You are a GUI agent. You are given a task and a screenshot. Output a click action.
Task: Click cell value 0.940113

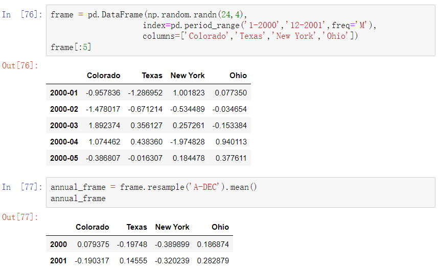pos(231,142)
